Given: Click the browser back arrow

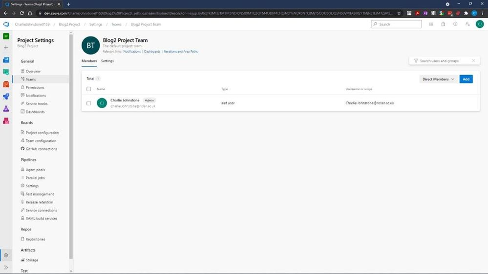Looking at the screenshot, I should point(5,13).
